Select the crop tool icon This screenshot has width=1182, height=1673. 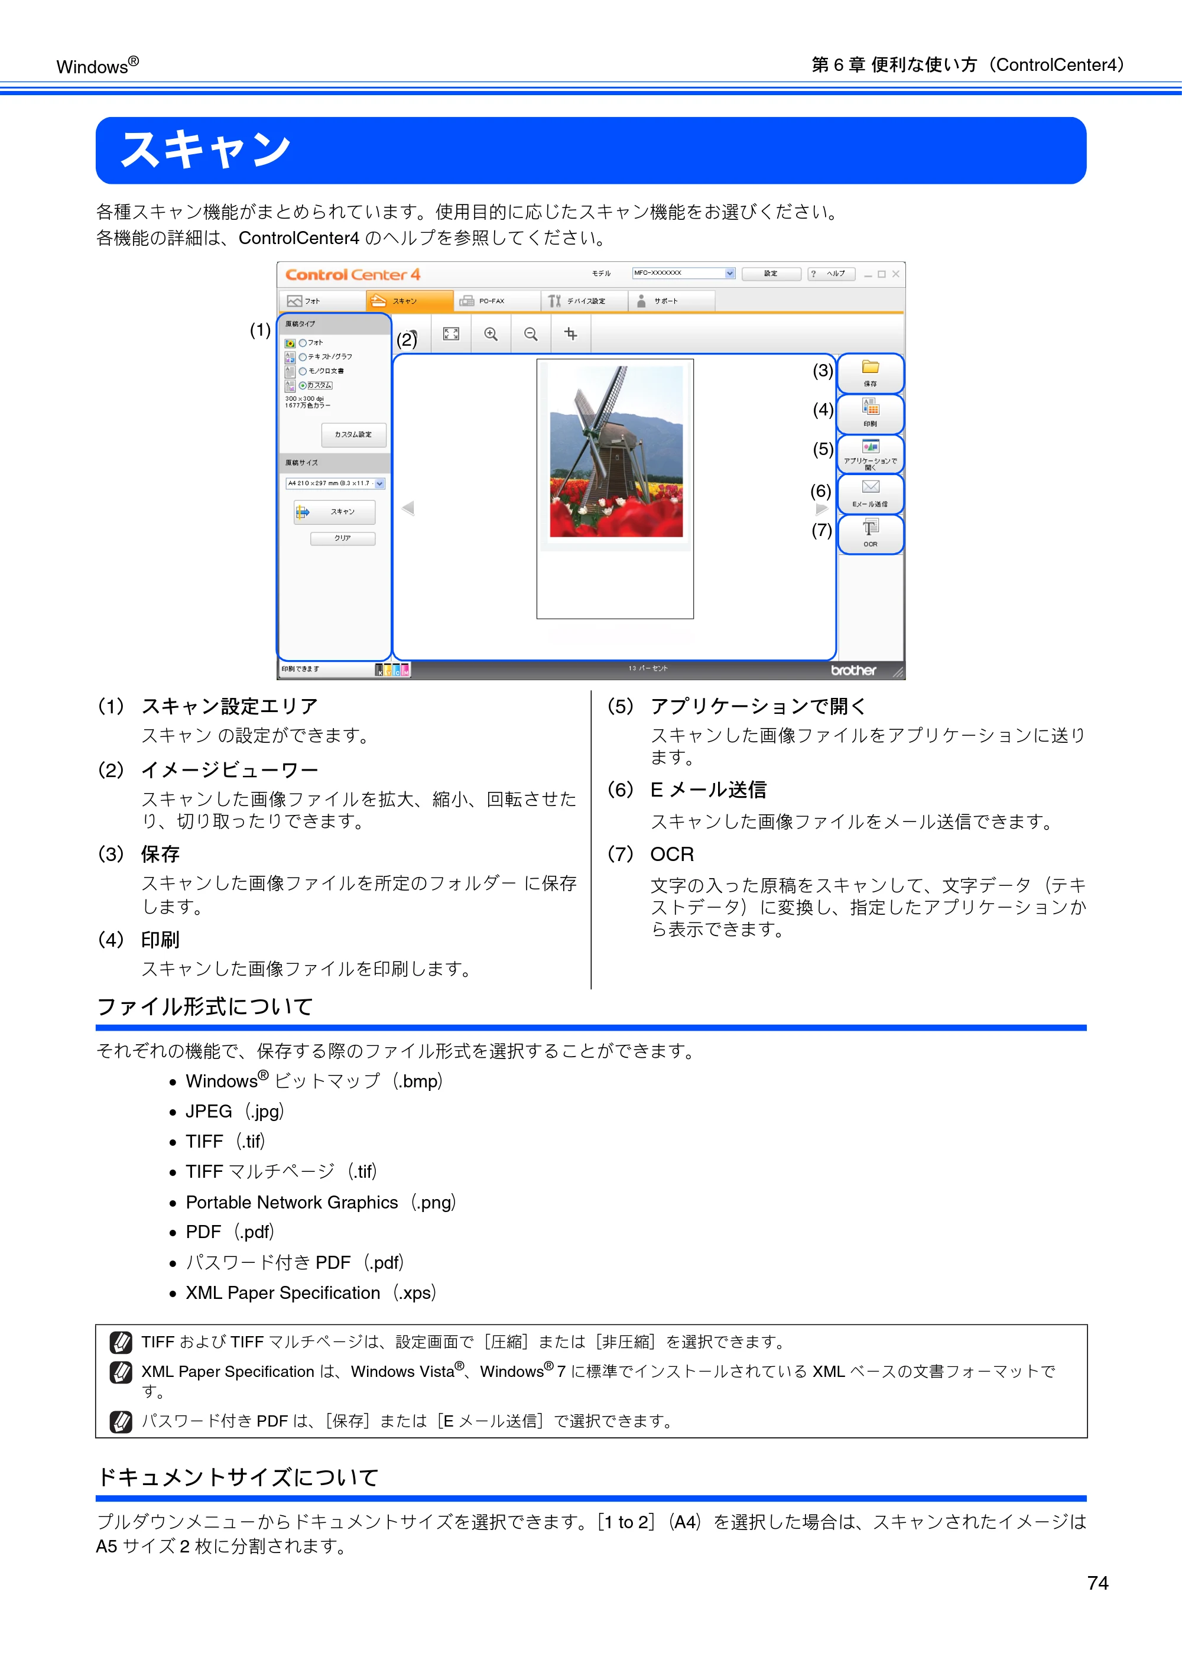click(570, 334)
